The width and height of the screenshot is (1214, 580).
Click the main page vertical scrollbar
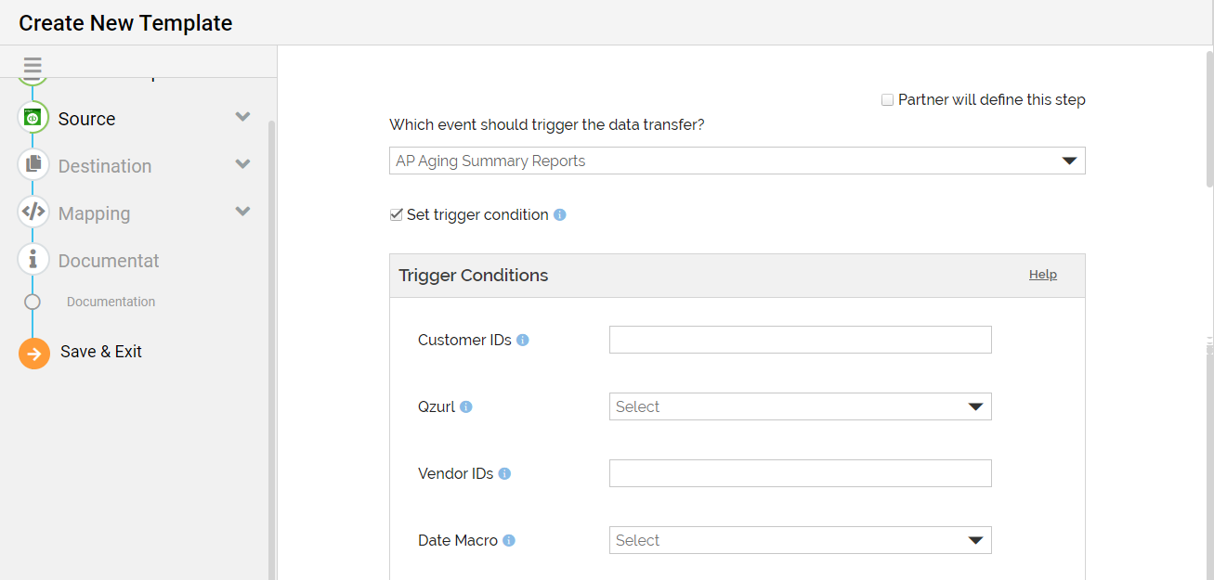1209,119
